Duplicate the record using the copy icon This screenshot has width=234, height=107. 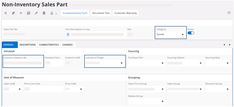[x=29, y=13]
